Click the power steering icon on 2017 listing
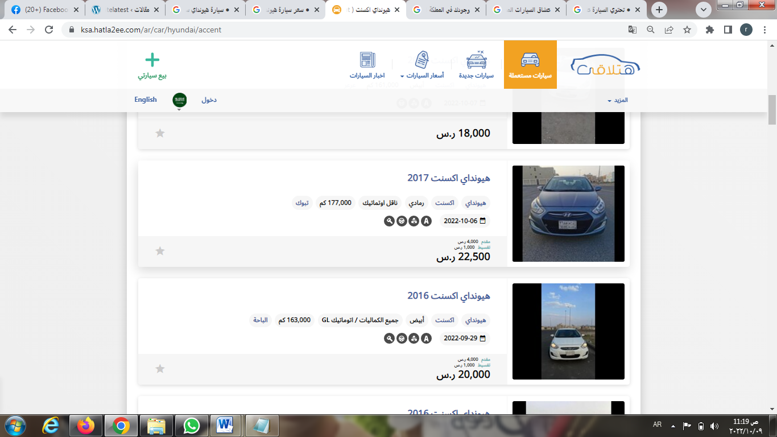Image resolution: width=777 pixels, height=437 pixels. 402,221
